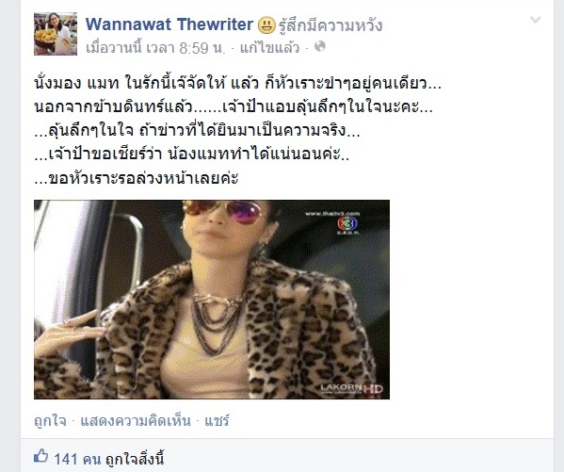The height and width of the screenshot is (472, 564).
Task: Open the Wannawat Thewriter profile name link
Action: click(169, 24)
